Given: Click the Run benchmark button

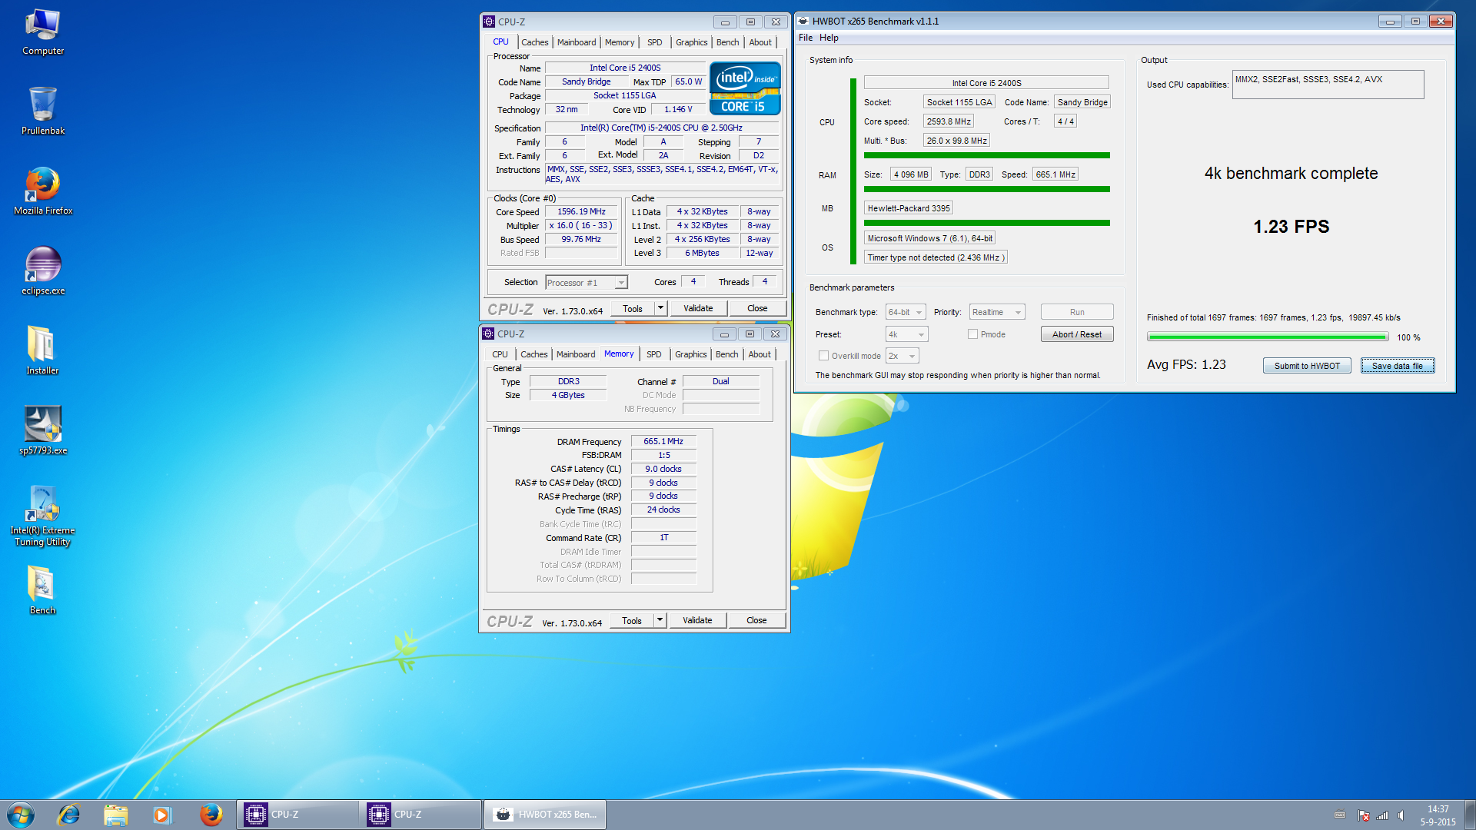Looking at the screenshot, I should (x=1077, y=312).
